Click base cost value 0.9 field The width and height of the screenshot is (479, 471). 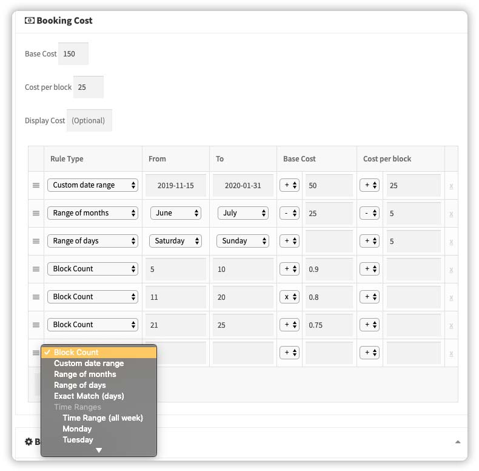329,269
